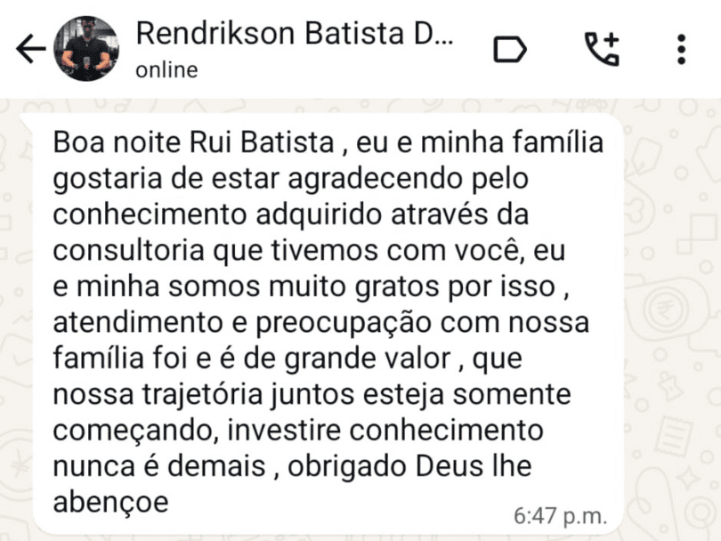The width and height of the screenshot is (721, 541).
Task: Click the word "abençoe" in the message
Action: click(x=111, y=501)
